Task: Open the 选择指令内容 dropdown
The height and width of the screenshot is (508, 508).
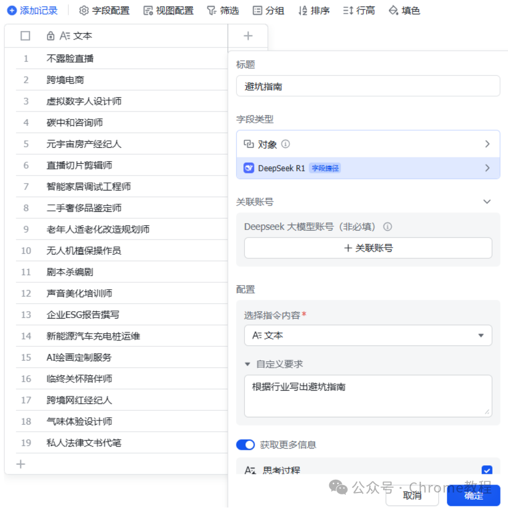Action: coord(368,335)
